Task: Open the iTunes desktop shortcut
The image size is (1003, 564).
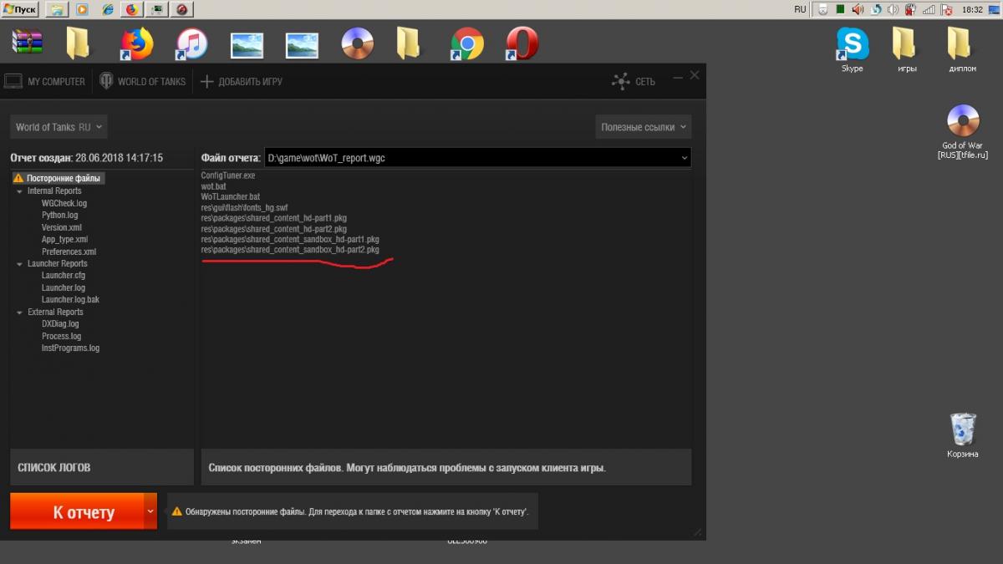Action: (192, 43)
